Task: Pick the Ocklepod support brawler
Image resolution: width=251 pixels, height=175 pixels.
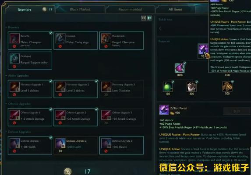Action: pyautogui.click(x=30, y=61)
